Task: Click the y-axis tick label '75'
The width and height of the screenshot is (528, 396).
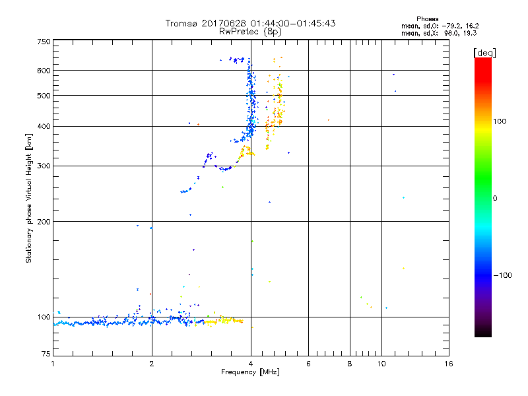Action: coord(46,354)
